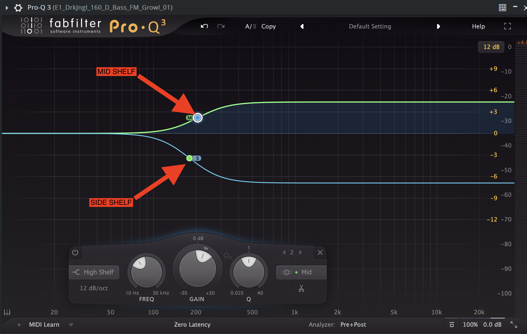Open the Pre+Post analyzer settings
Screen dimensions: 527x334
pyautogui.click(x=353, y=325)
